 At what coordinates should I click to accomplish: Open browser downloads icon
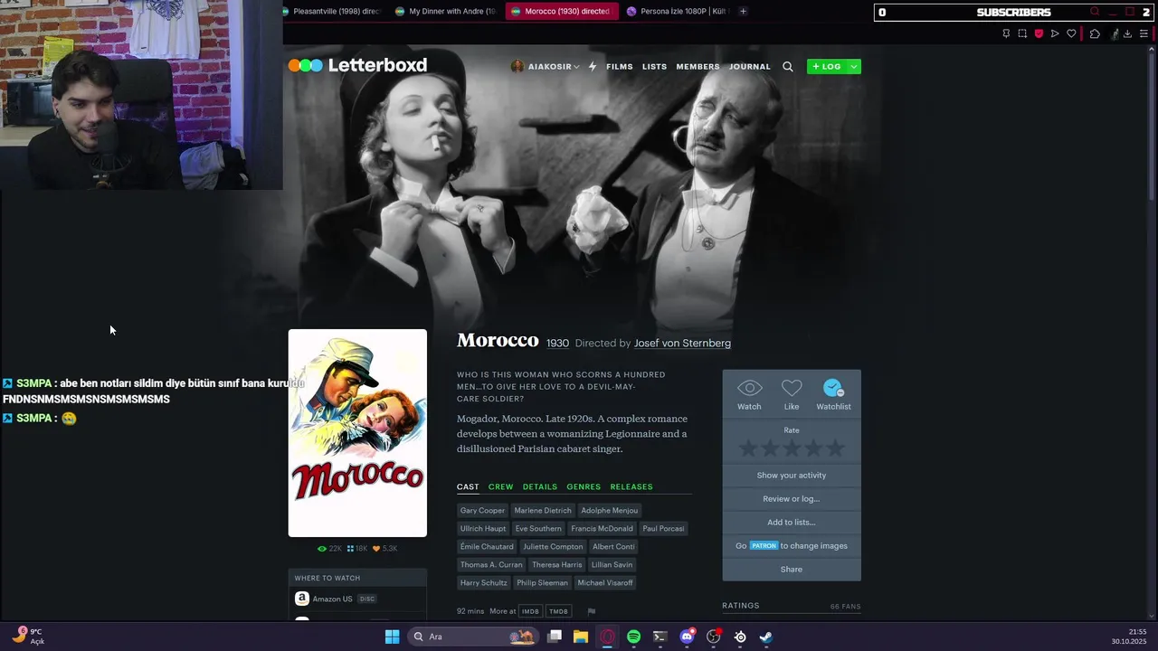(1127, 33)
